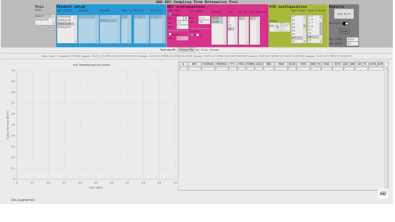This screenshot has height=222, width=395.
Task: Click the MCU column header in results
Action: (x=194, y=64)
